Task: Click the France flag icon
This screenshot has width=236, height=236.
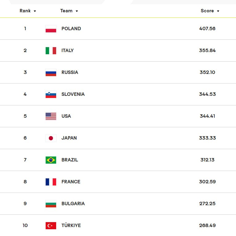Action: pos(51,182)
